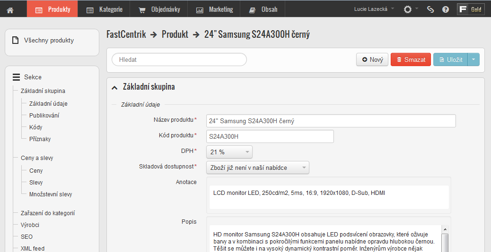The height and width of the screenshot is (252, 491).
Task: Click the chain link icon
Action: click(430, 9)
